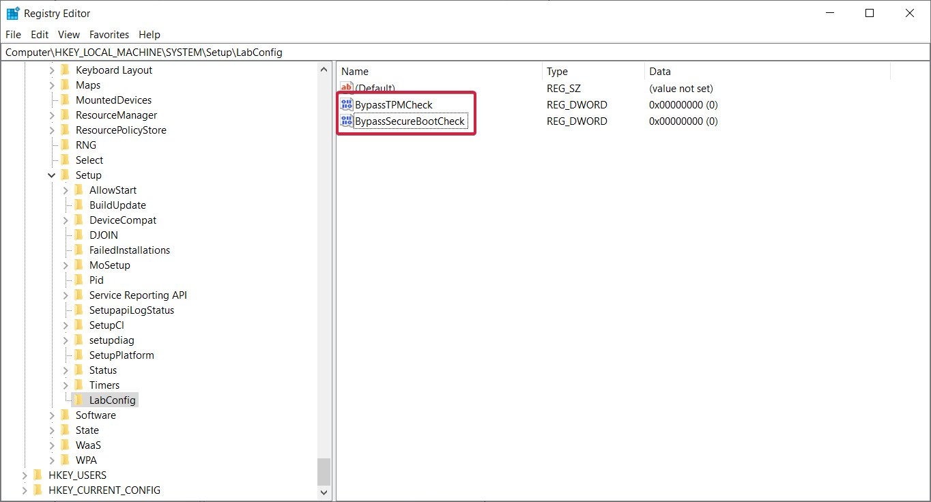Click the REG_SZ type of (Default)
The image size is (931, 502).
coord(564,89)
